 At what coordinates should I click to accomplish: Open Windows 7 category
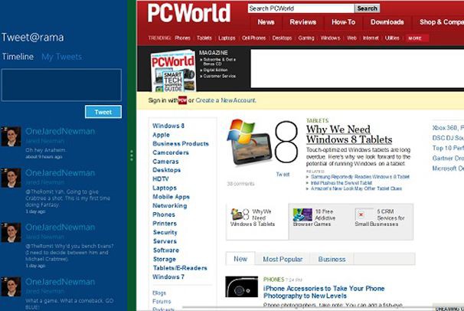click(x=168, y=277)
